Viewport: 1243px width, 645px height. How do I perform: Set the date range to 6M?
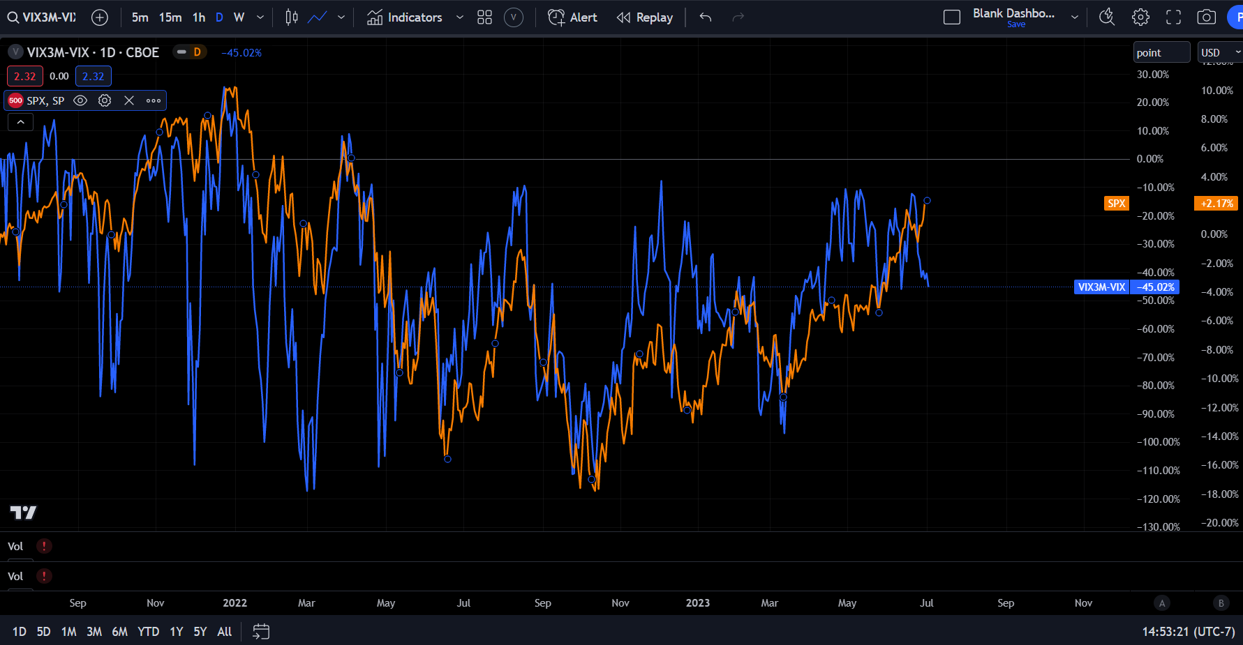pos(119,632)
